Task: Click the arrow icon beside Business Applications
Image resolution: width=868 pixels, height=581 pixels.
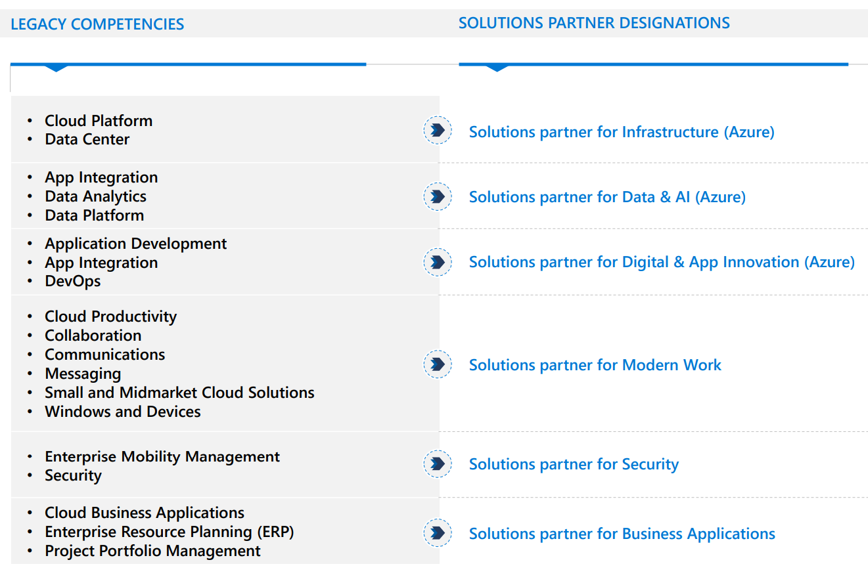Action: click(437, 533)
